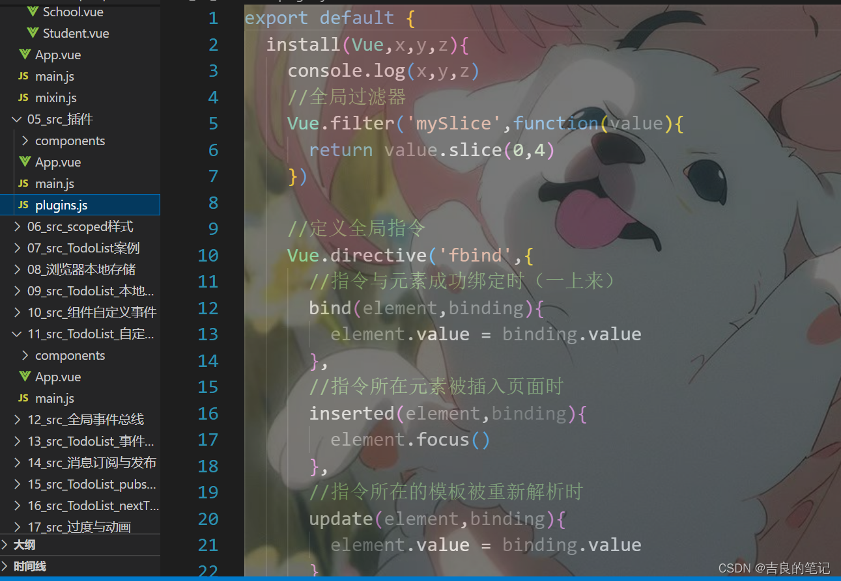The height and width of the screenshot is (581, 841).
Task: Expand the 17_src_过度与动画 folder
Action: pos(17,527)
